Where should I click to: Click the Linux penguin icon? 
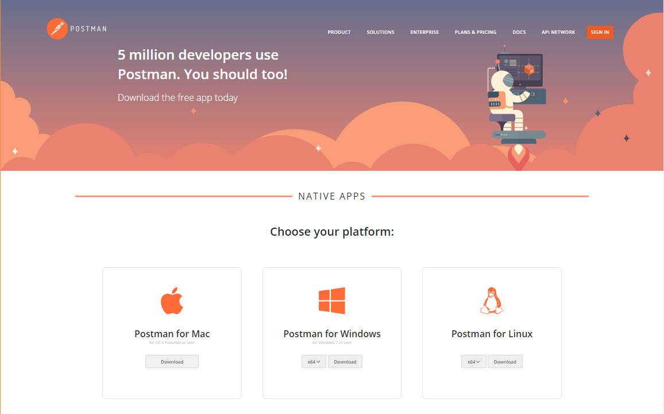[x=492, y=300]
